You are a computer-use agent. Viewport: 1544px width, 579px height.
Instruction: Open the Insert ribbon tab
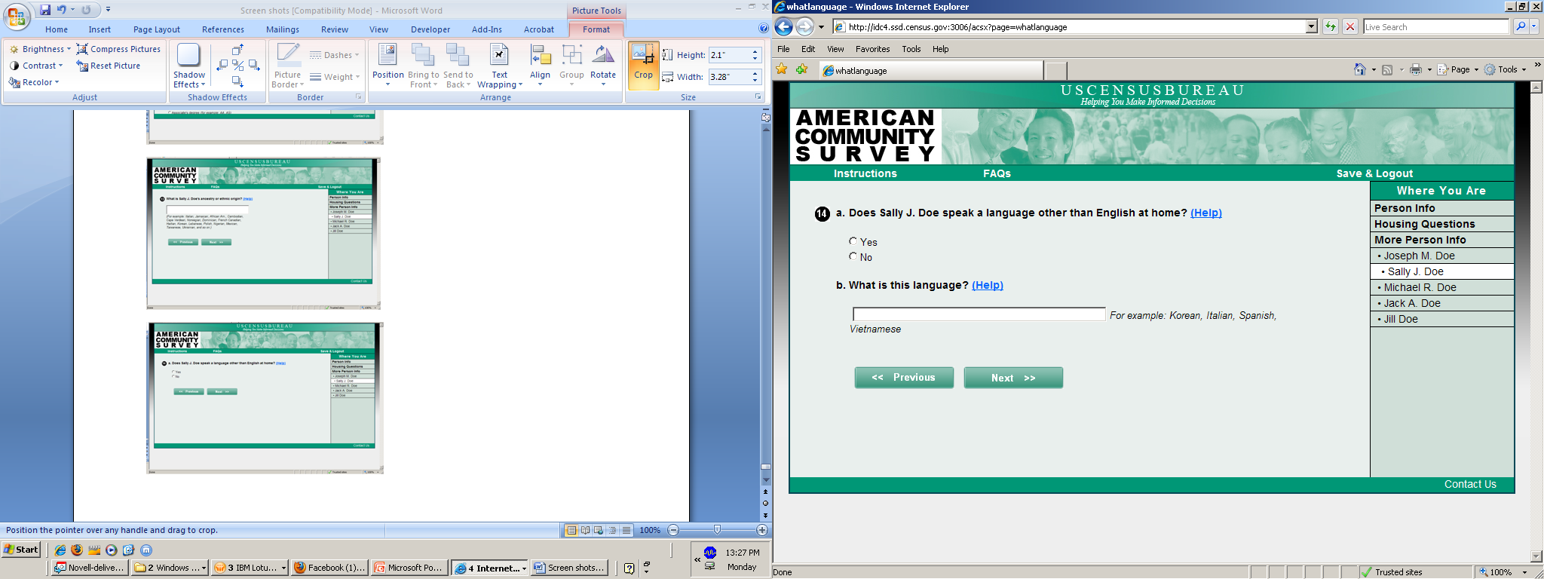[x=100, y=29]
